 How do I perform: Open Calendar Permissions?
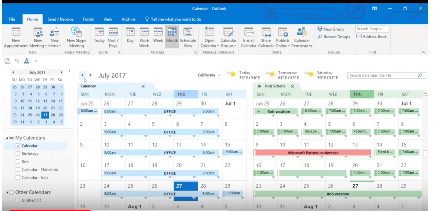302,38
